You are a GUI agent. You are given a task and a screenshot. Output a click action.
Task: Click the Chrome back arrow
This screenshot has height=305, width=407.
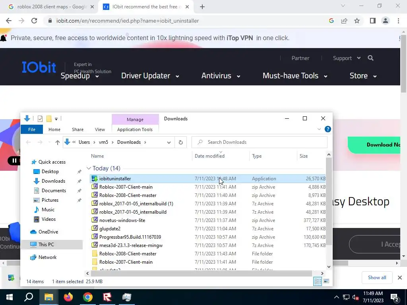click(x=9, y=21)
